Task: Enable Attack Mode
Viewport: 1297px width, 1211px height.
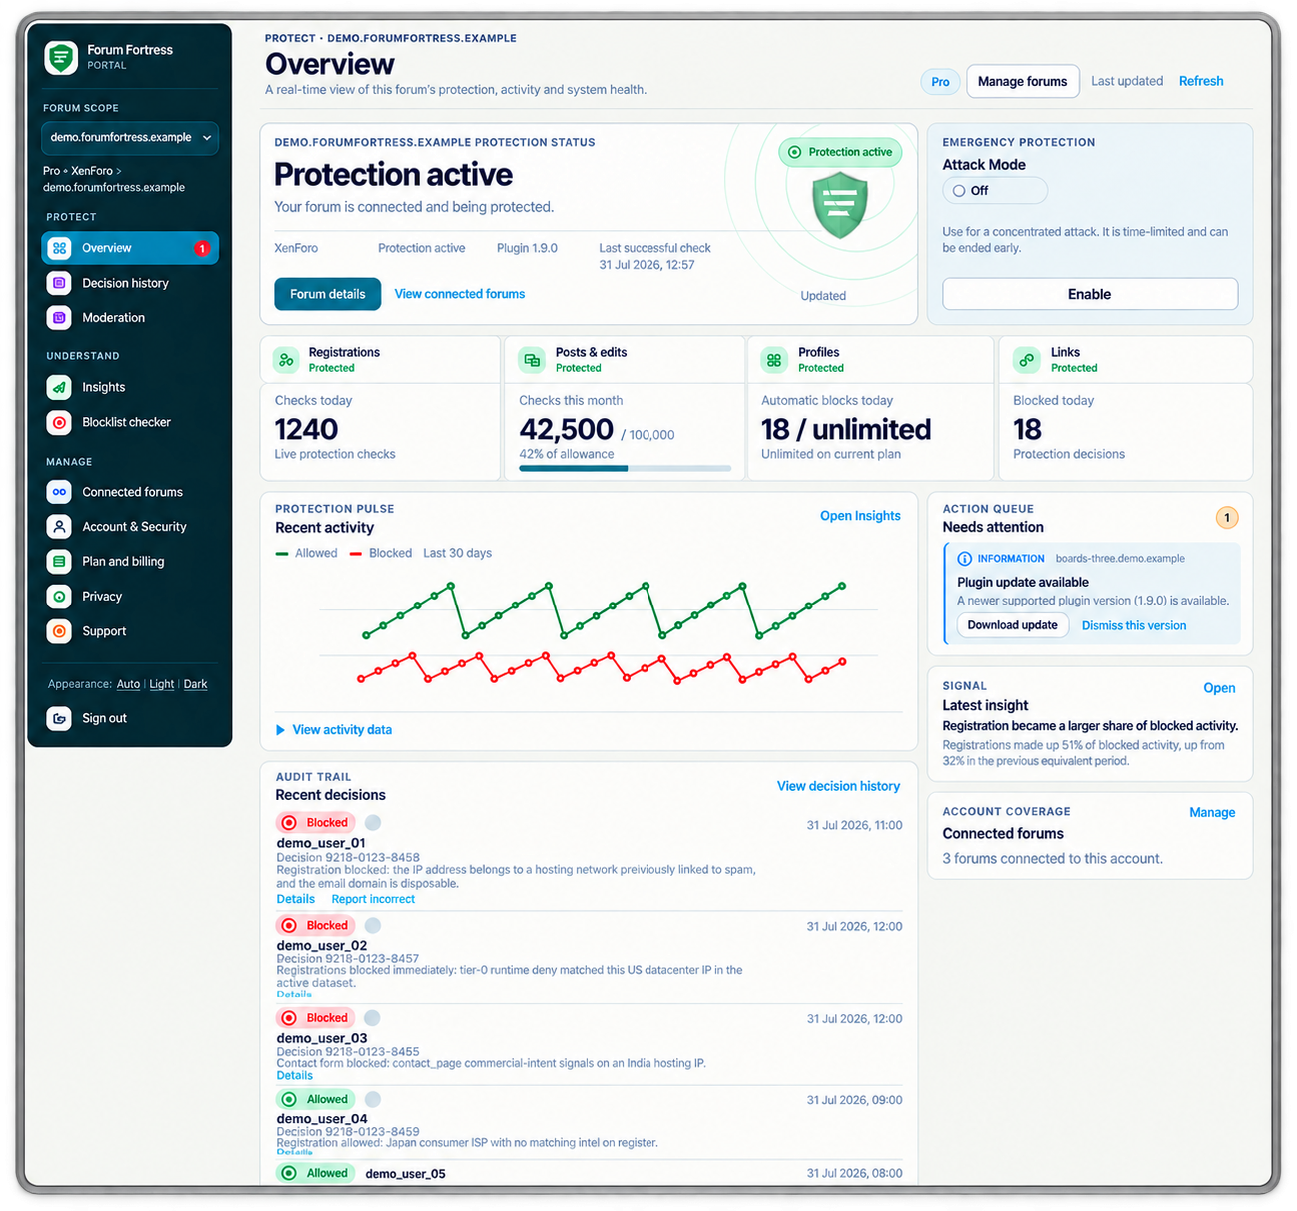Action: [x=1090, y=294]
